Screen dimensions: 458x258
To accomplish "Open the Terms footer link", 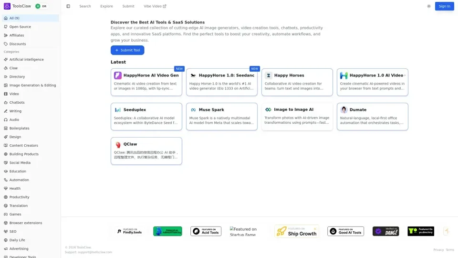I will (450, 250).
